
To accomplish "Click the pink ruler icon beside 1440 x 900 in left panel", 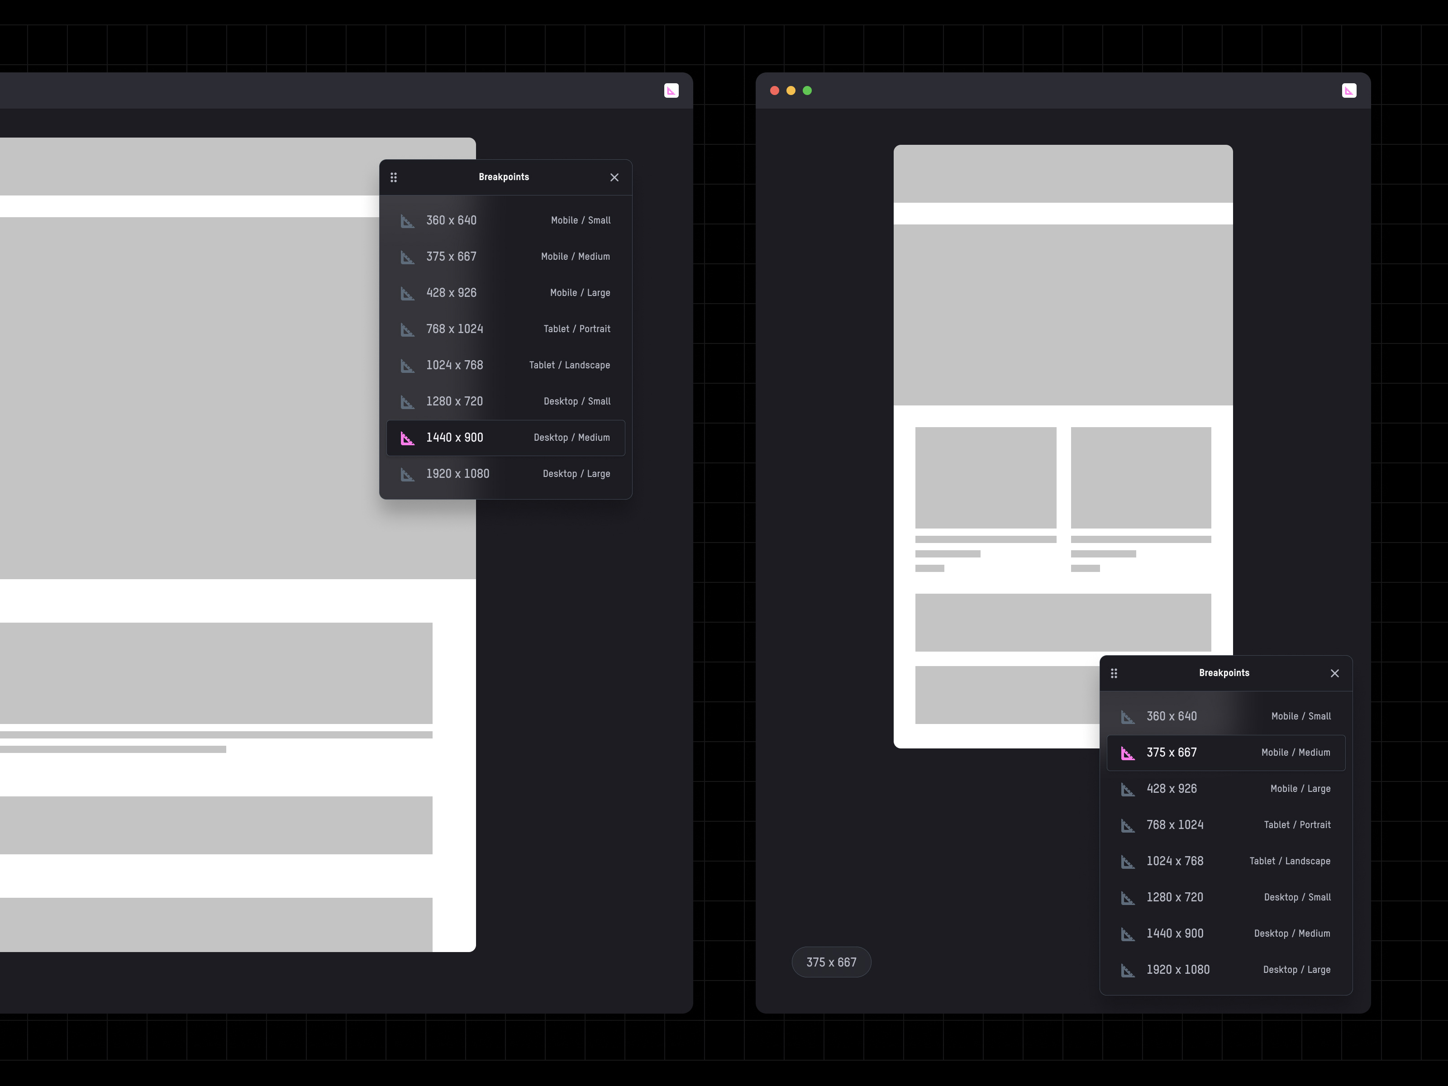I will [407, 438].
